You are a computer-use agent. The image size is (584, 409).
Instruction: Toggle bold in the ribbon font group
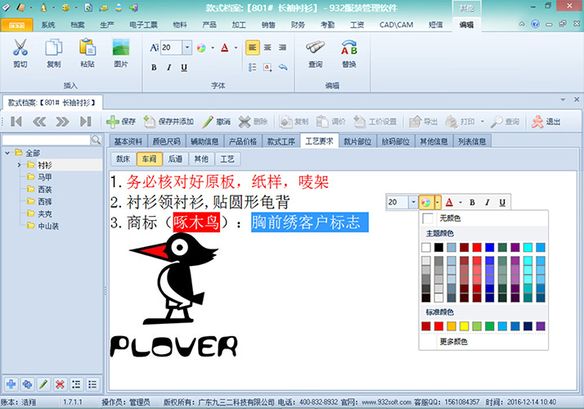point(155,67)
